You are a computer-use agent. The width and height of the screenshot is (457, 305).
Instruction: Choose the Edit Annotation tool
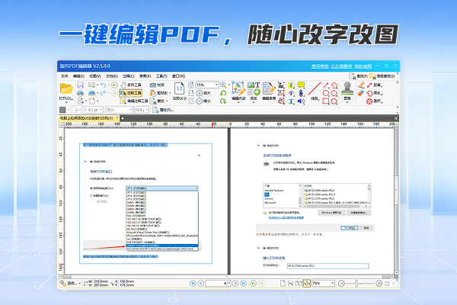pos(134,101)
